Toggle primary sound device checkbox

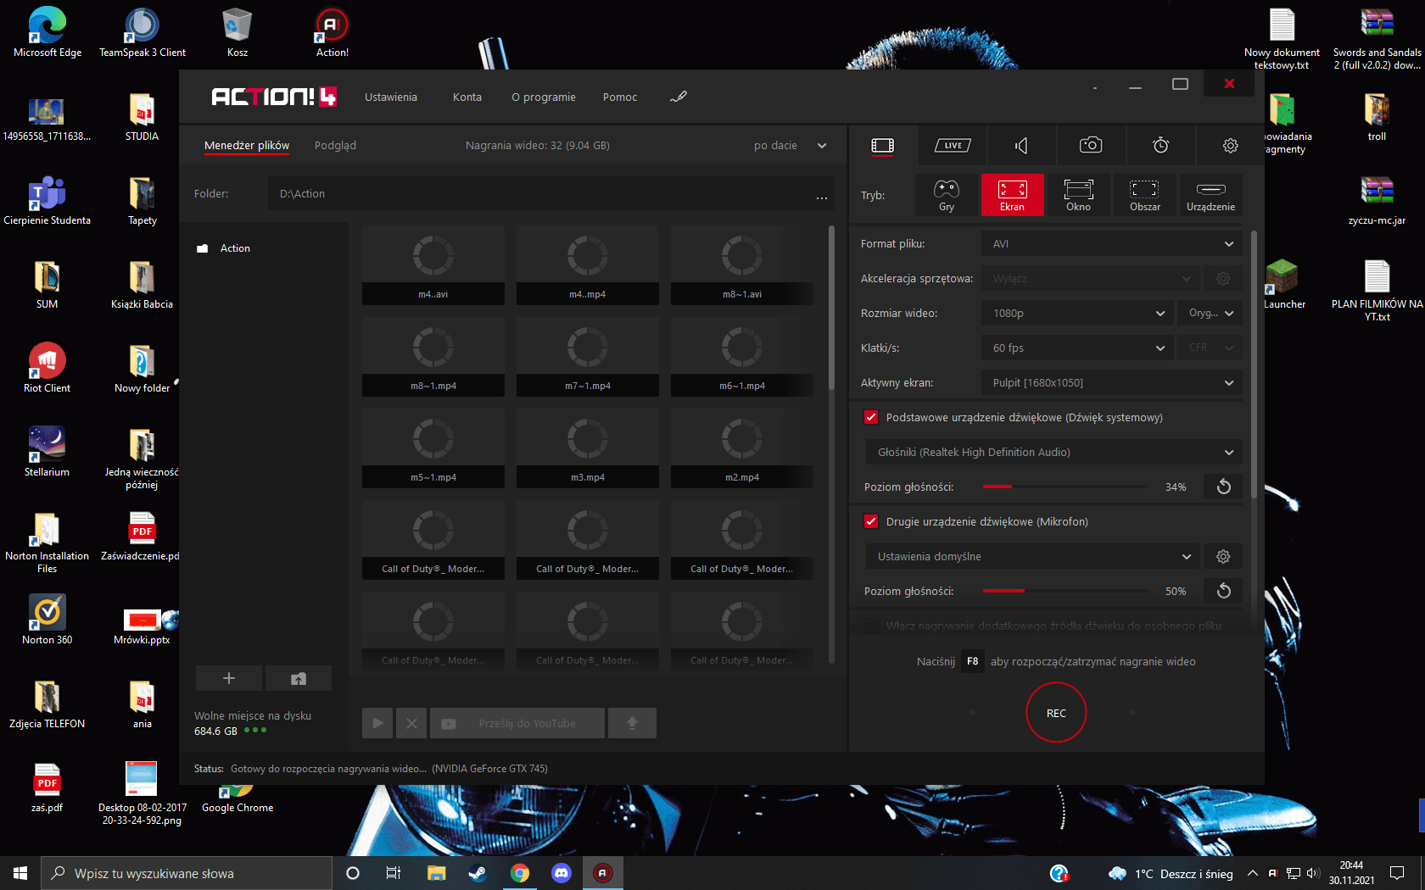(871, 417)
